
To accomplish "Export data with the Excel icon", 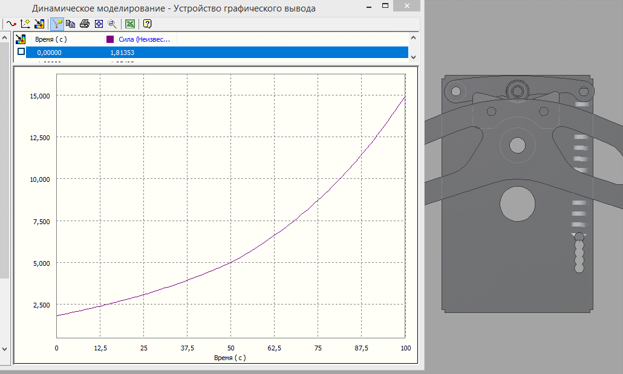I will click(x=129, y=24).
